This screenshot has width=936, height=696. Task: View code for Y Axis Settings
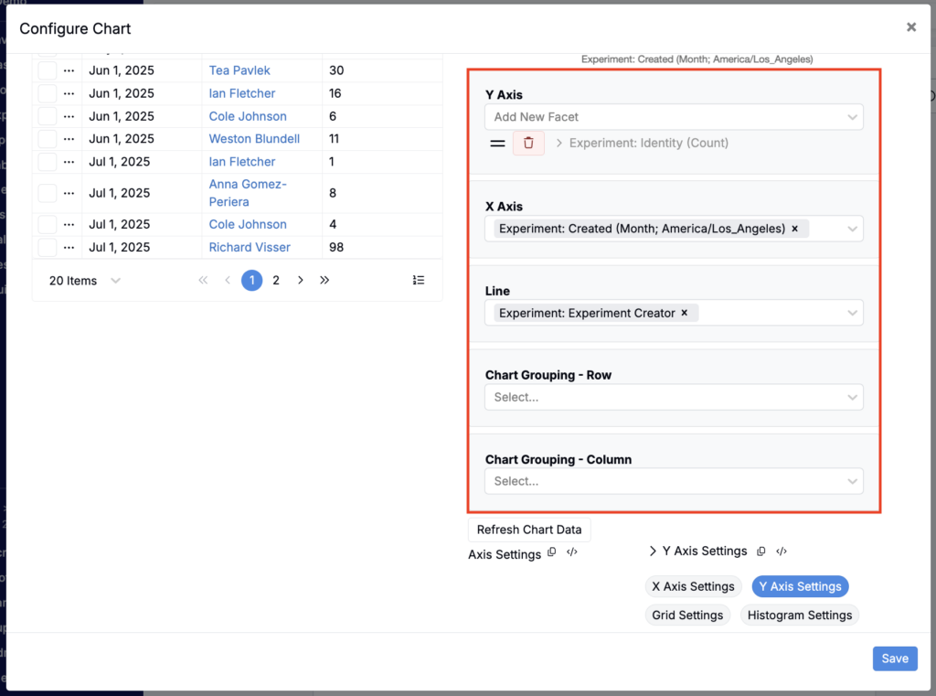pos(782,551)
